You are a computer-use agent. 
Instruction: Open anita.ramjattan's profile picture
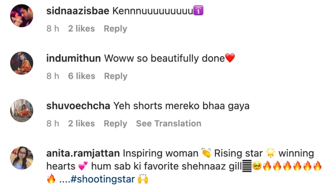[x=22, y=158]
